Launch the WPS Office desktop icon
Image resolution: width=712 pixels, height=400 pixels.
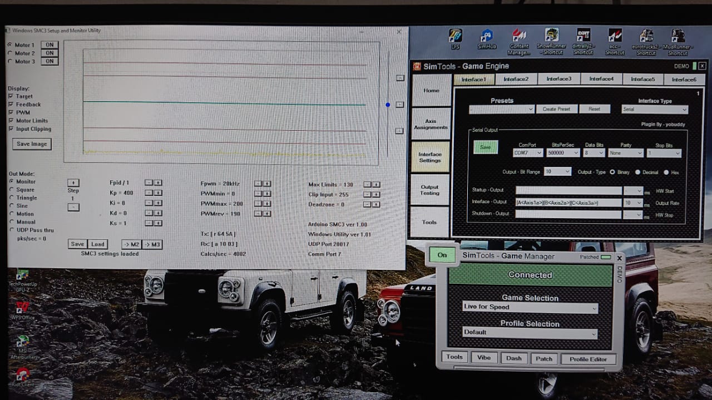(x=22, y=310)
